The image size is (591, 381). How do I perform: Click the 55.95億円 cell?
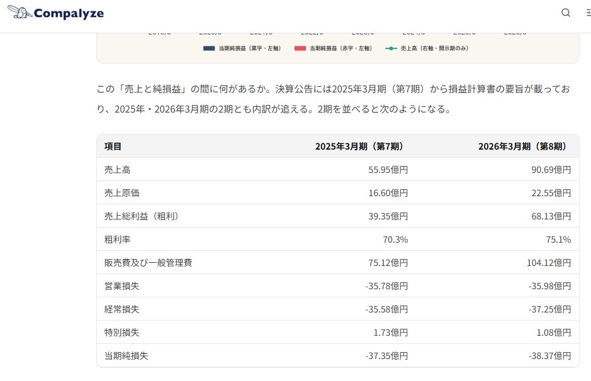[388, 170]
